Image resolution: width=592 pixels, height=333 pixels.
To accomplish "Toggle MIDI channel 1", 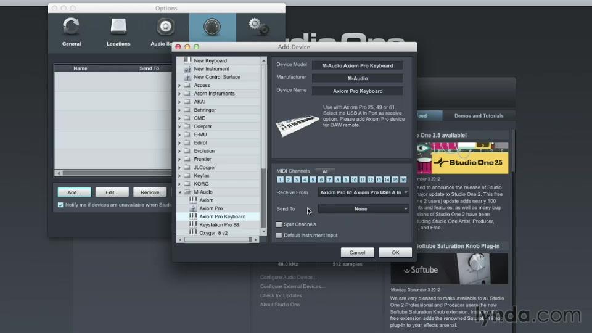I will click(280, 179).
